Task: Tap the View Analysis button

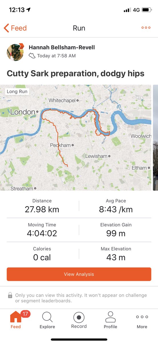Action: coord(79,274)
